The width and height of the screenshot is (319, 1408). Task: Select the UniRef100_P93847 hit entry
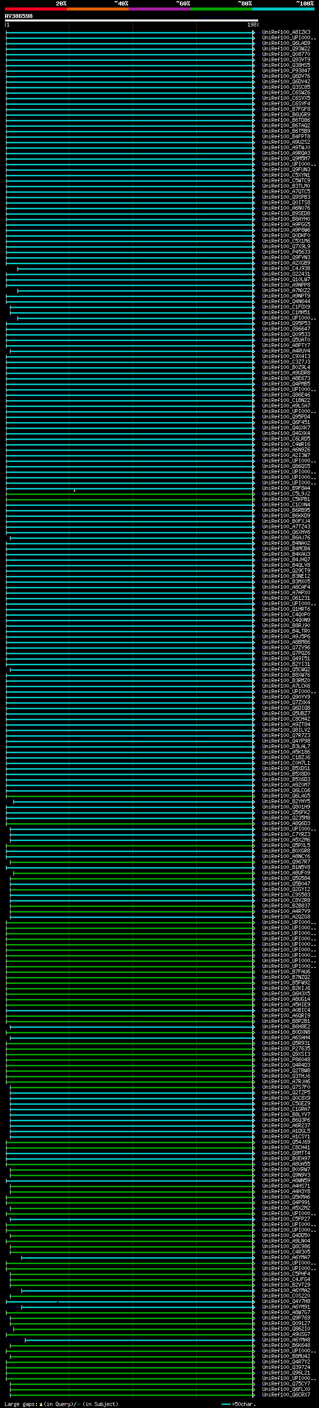tap(286, 70)
